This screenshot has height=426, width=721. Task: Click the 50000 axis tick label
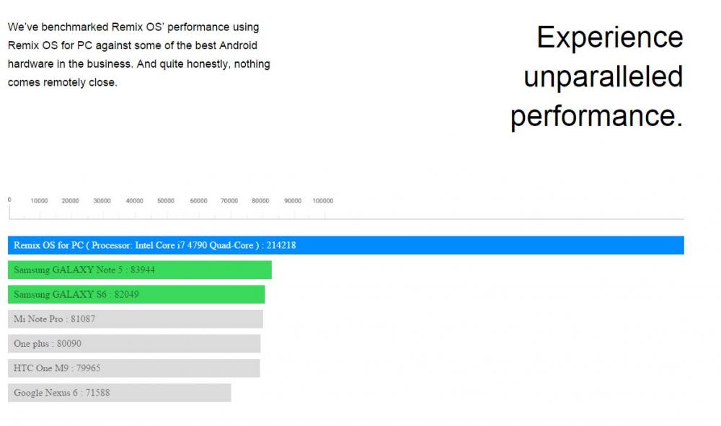pyautogui.click(x=166, y=201)
